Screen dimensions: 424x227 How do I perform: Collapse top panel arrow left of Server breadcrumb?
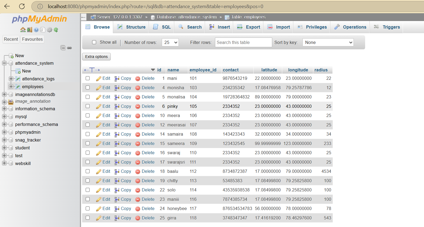click(x=83, y=17)
